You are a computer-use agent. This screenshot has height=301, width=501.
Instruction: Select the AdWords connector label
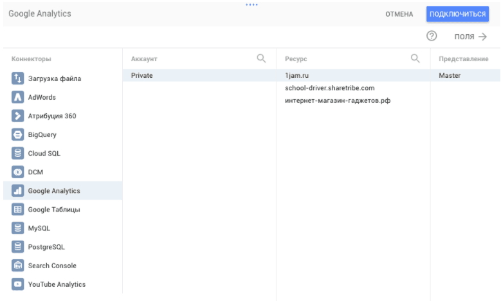[42, 97]
